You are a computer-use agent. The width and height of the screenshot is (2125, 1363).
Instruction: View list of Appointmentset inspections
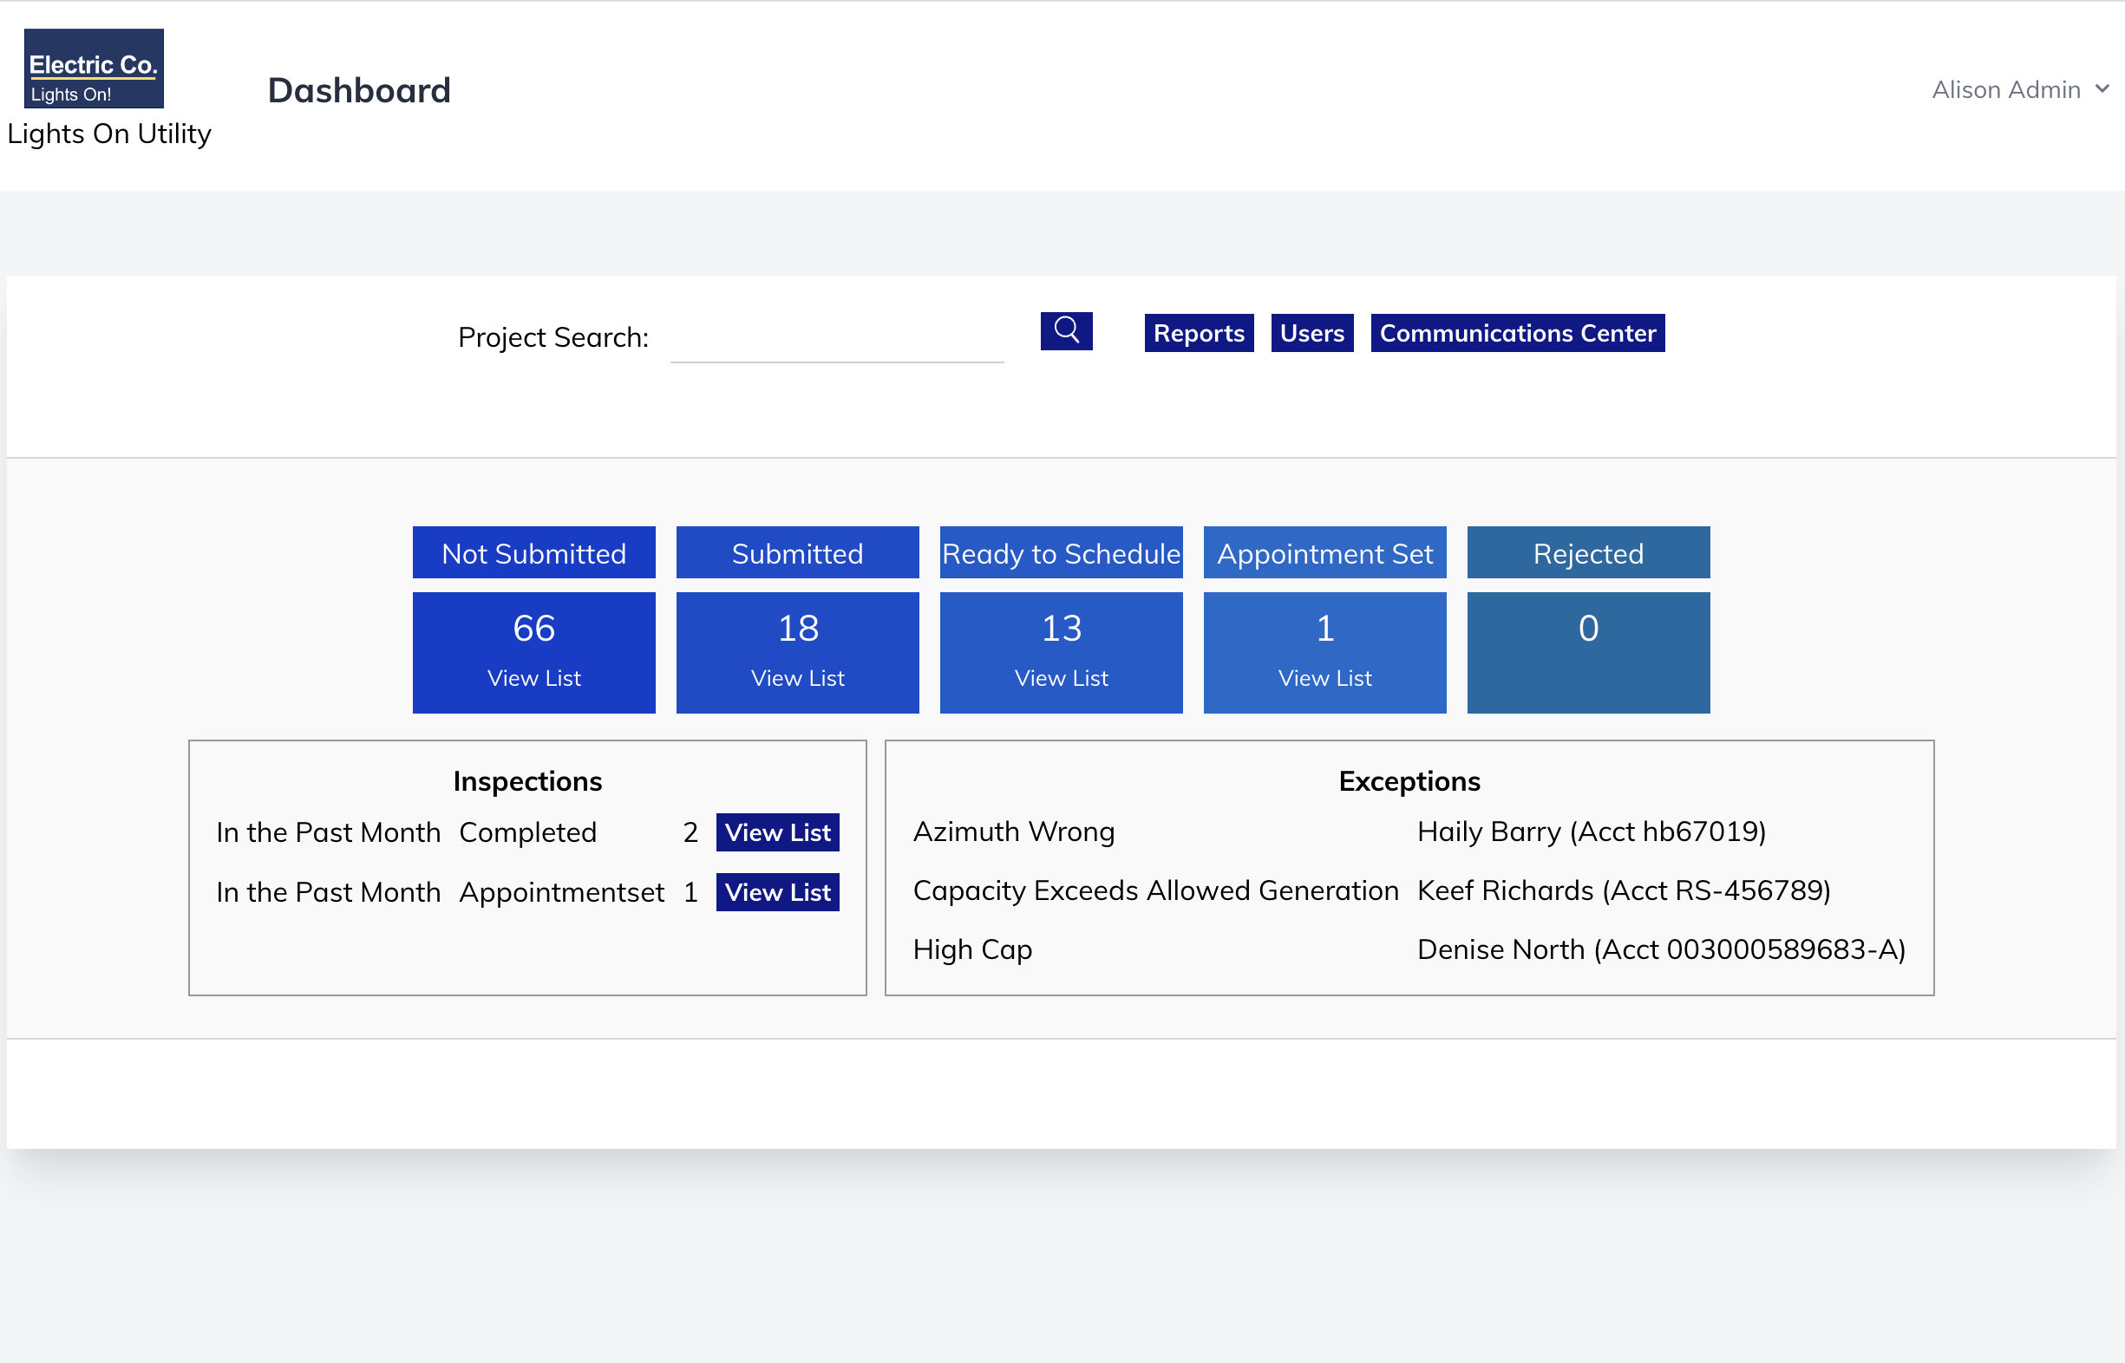point(777,892)
